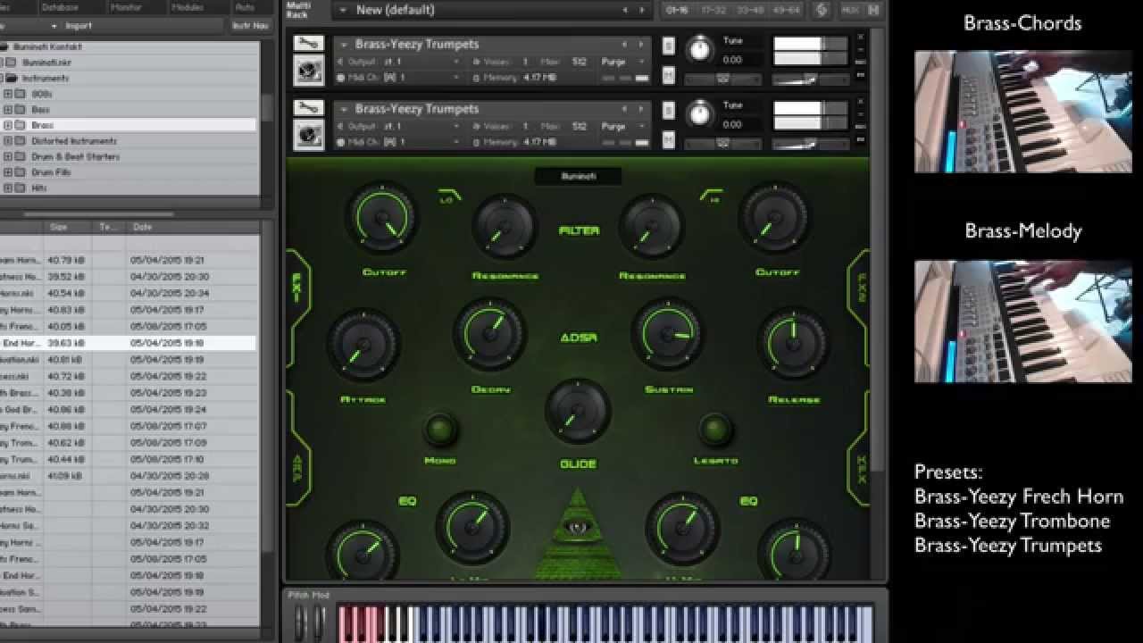Toggle the Mono button
Image resolution: width=1143 pixels, height=643 pixels.
[x=439, y=430]
